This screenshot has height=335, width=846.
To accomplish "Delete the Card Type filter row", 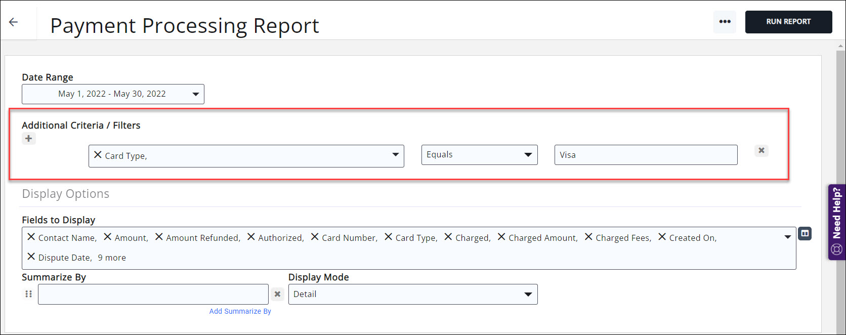I will tap(761, 150).
